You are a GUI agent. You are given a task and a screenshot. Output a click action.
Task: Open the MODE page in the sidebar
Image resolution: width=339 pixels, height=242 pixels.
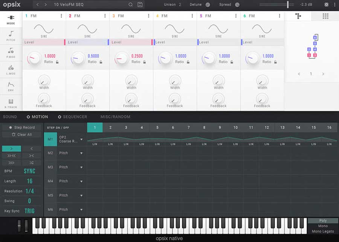11,20
